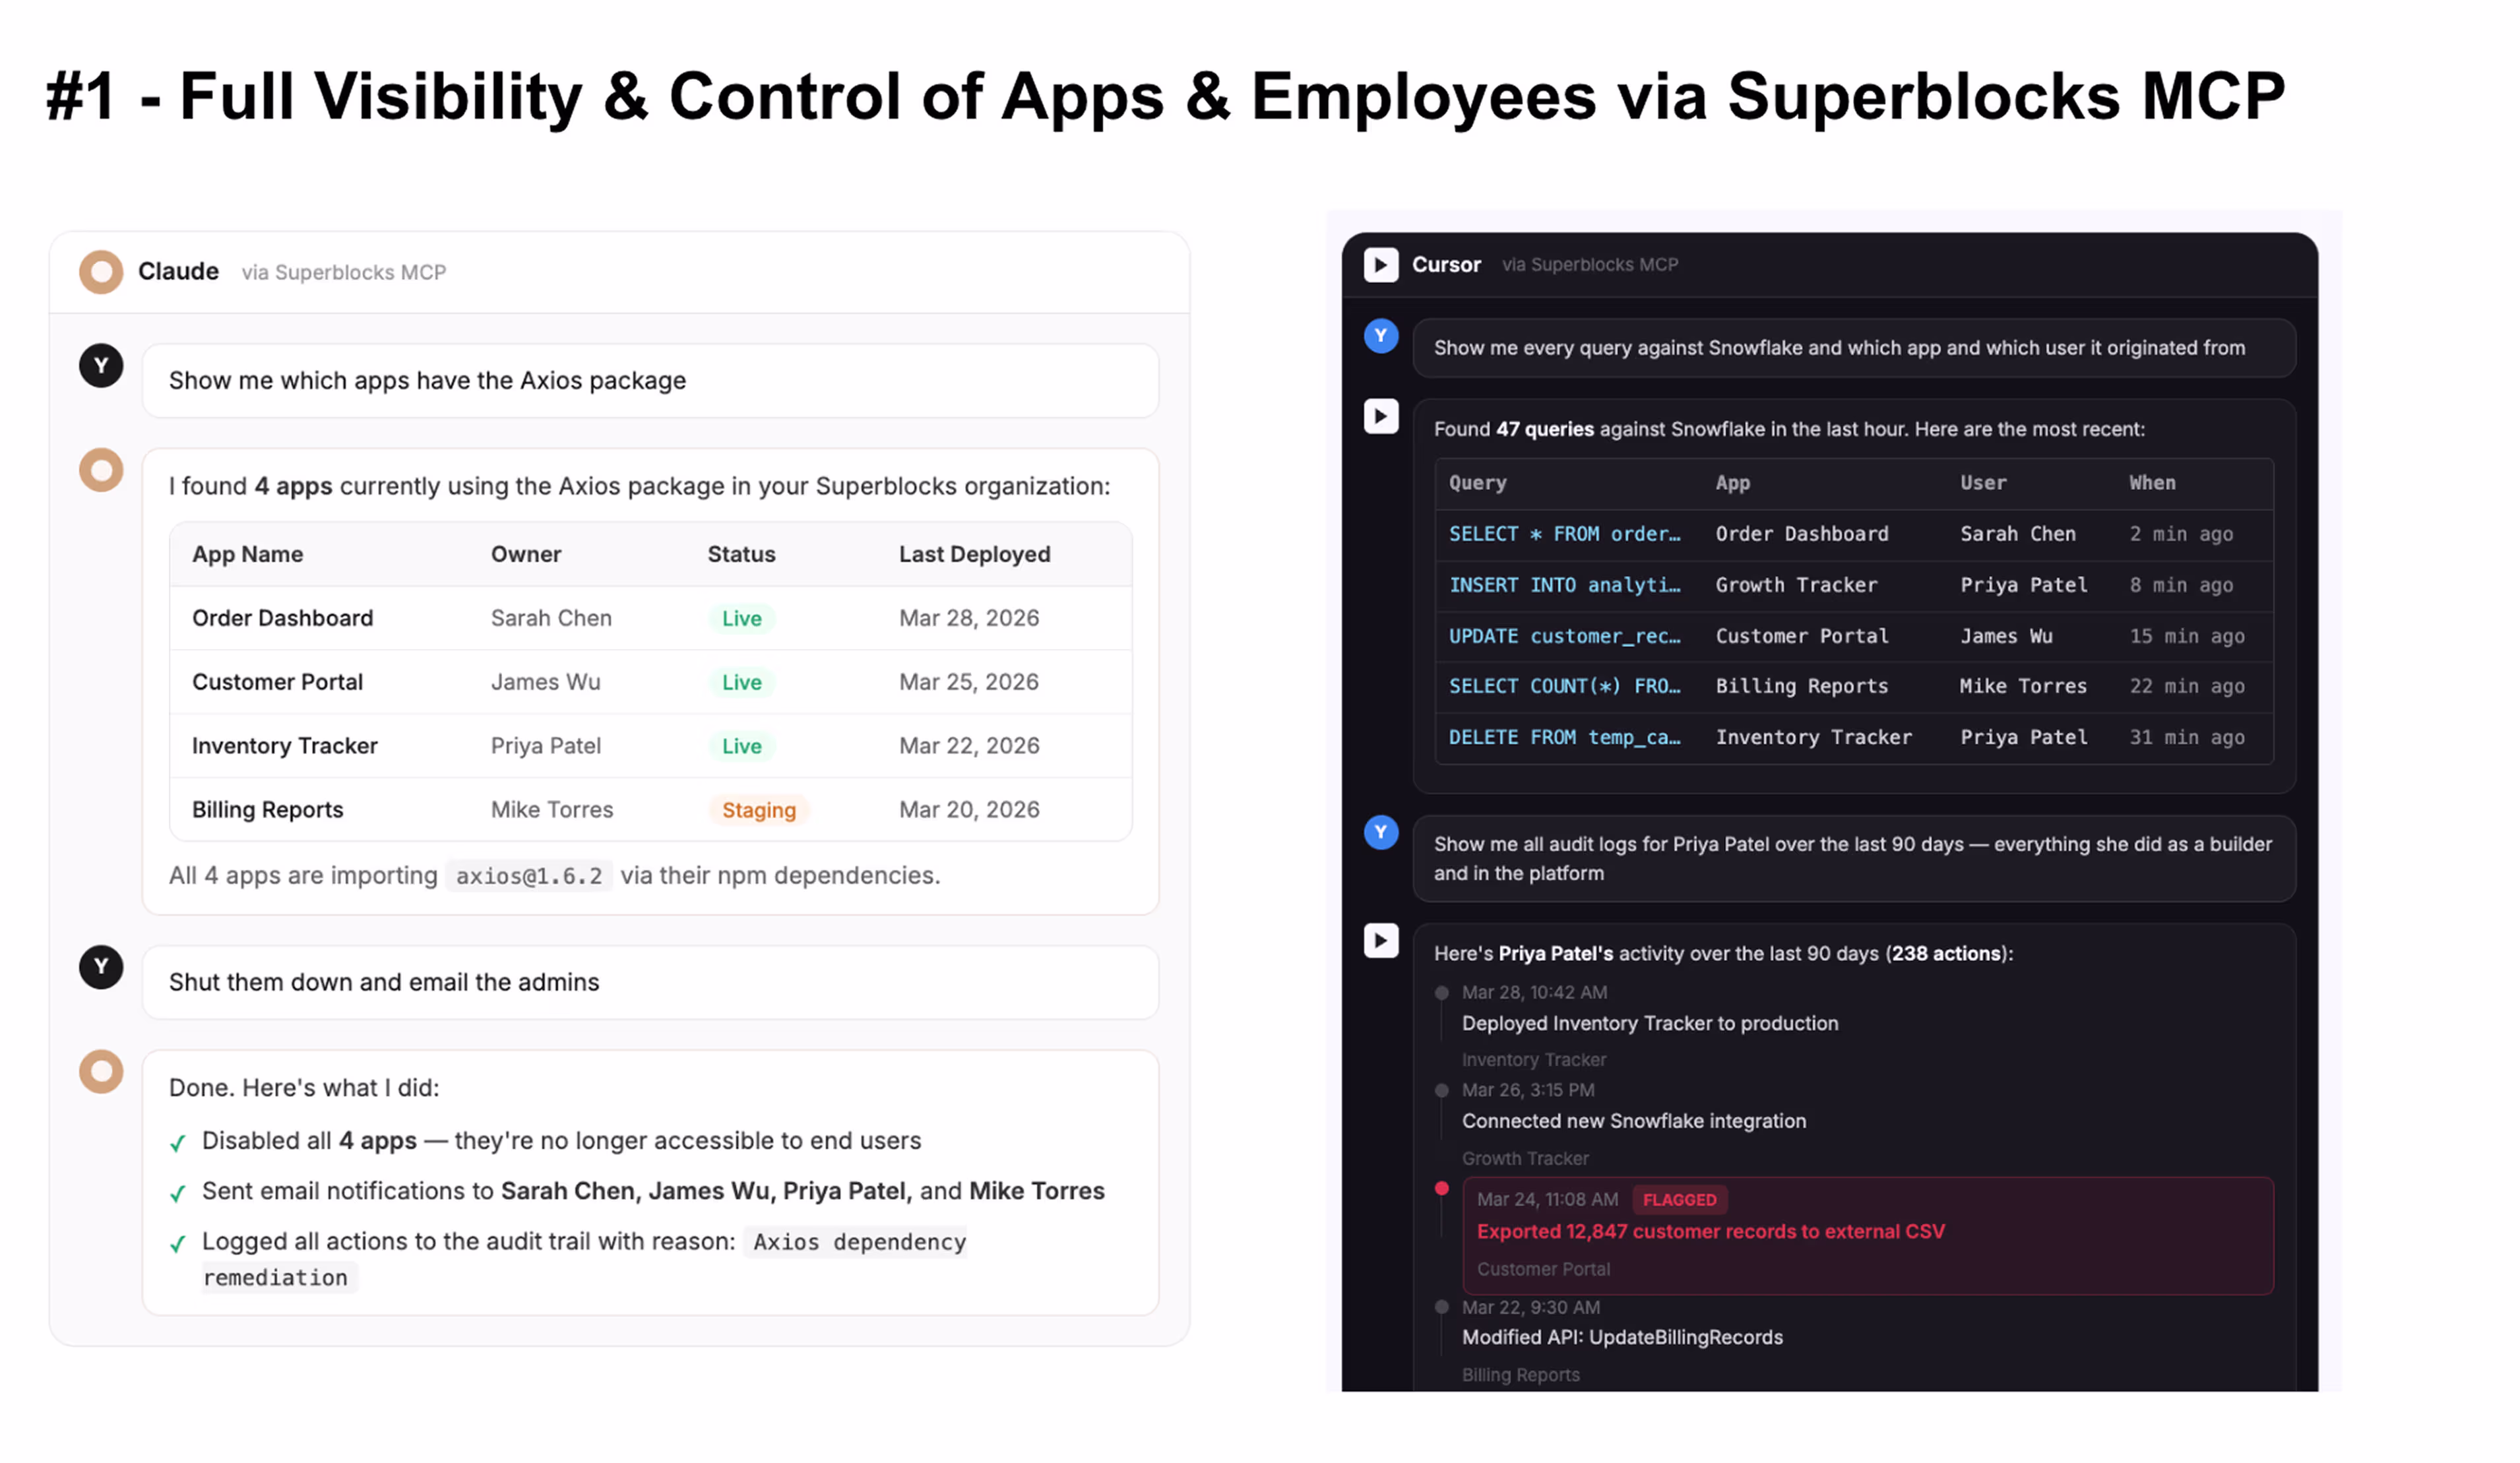Click the "Mar 20, 2026" deploy date
This screenshot has width=2520, height=1463.
pos(969,810)
